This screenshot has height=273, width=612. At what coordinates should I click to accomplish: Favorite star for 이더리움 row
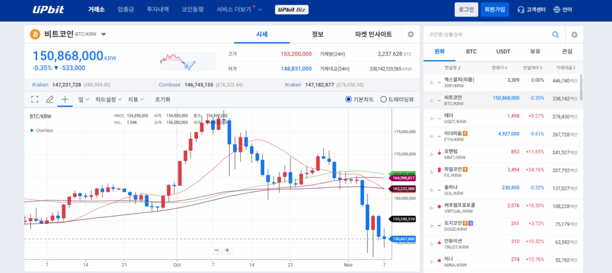tap(432, 136)
